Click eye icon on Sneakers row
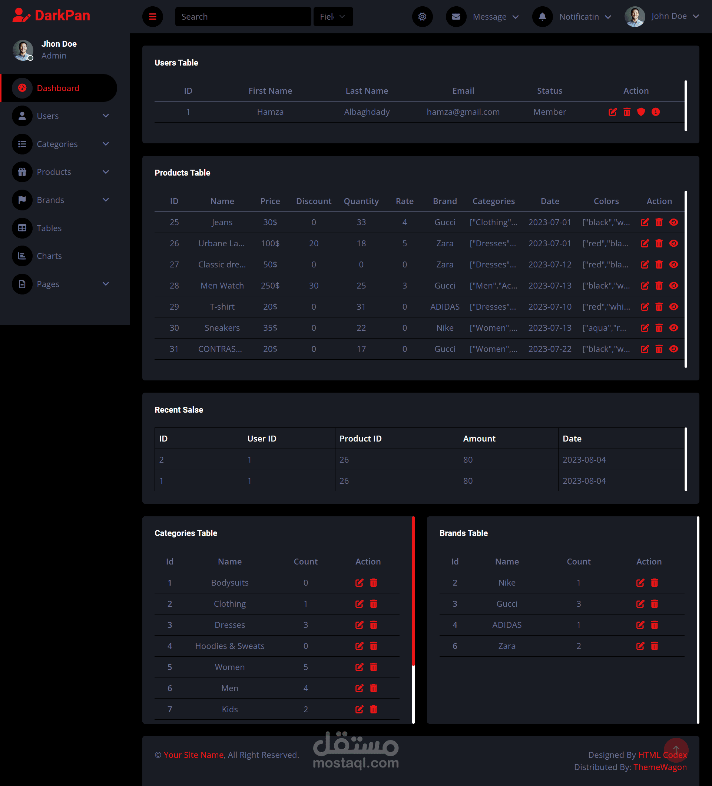This screenshot has height=786, width=712. [x=673, y=328]
